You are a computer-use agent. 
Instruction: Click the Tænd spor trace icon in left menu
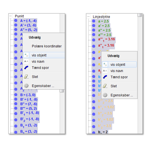click(x=26, y=67)
